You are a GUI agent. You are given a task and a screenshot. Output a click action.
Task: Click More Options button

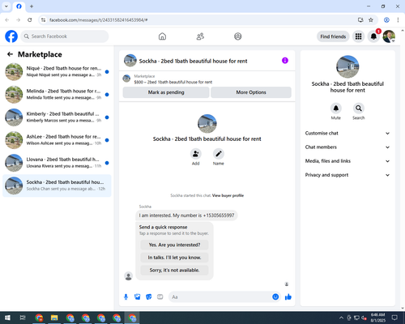[251, 92]
